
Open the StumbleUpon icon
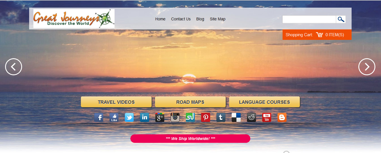point(190,117)
